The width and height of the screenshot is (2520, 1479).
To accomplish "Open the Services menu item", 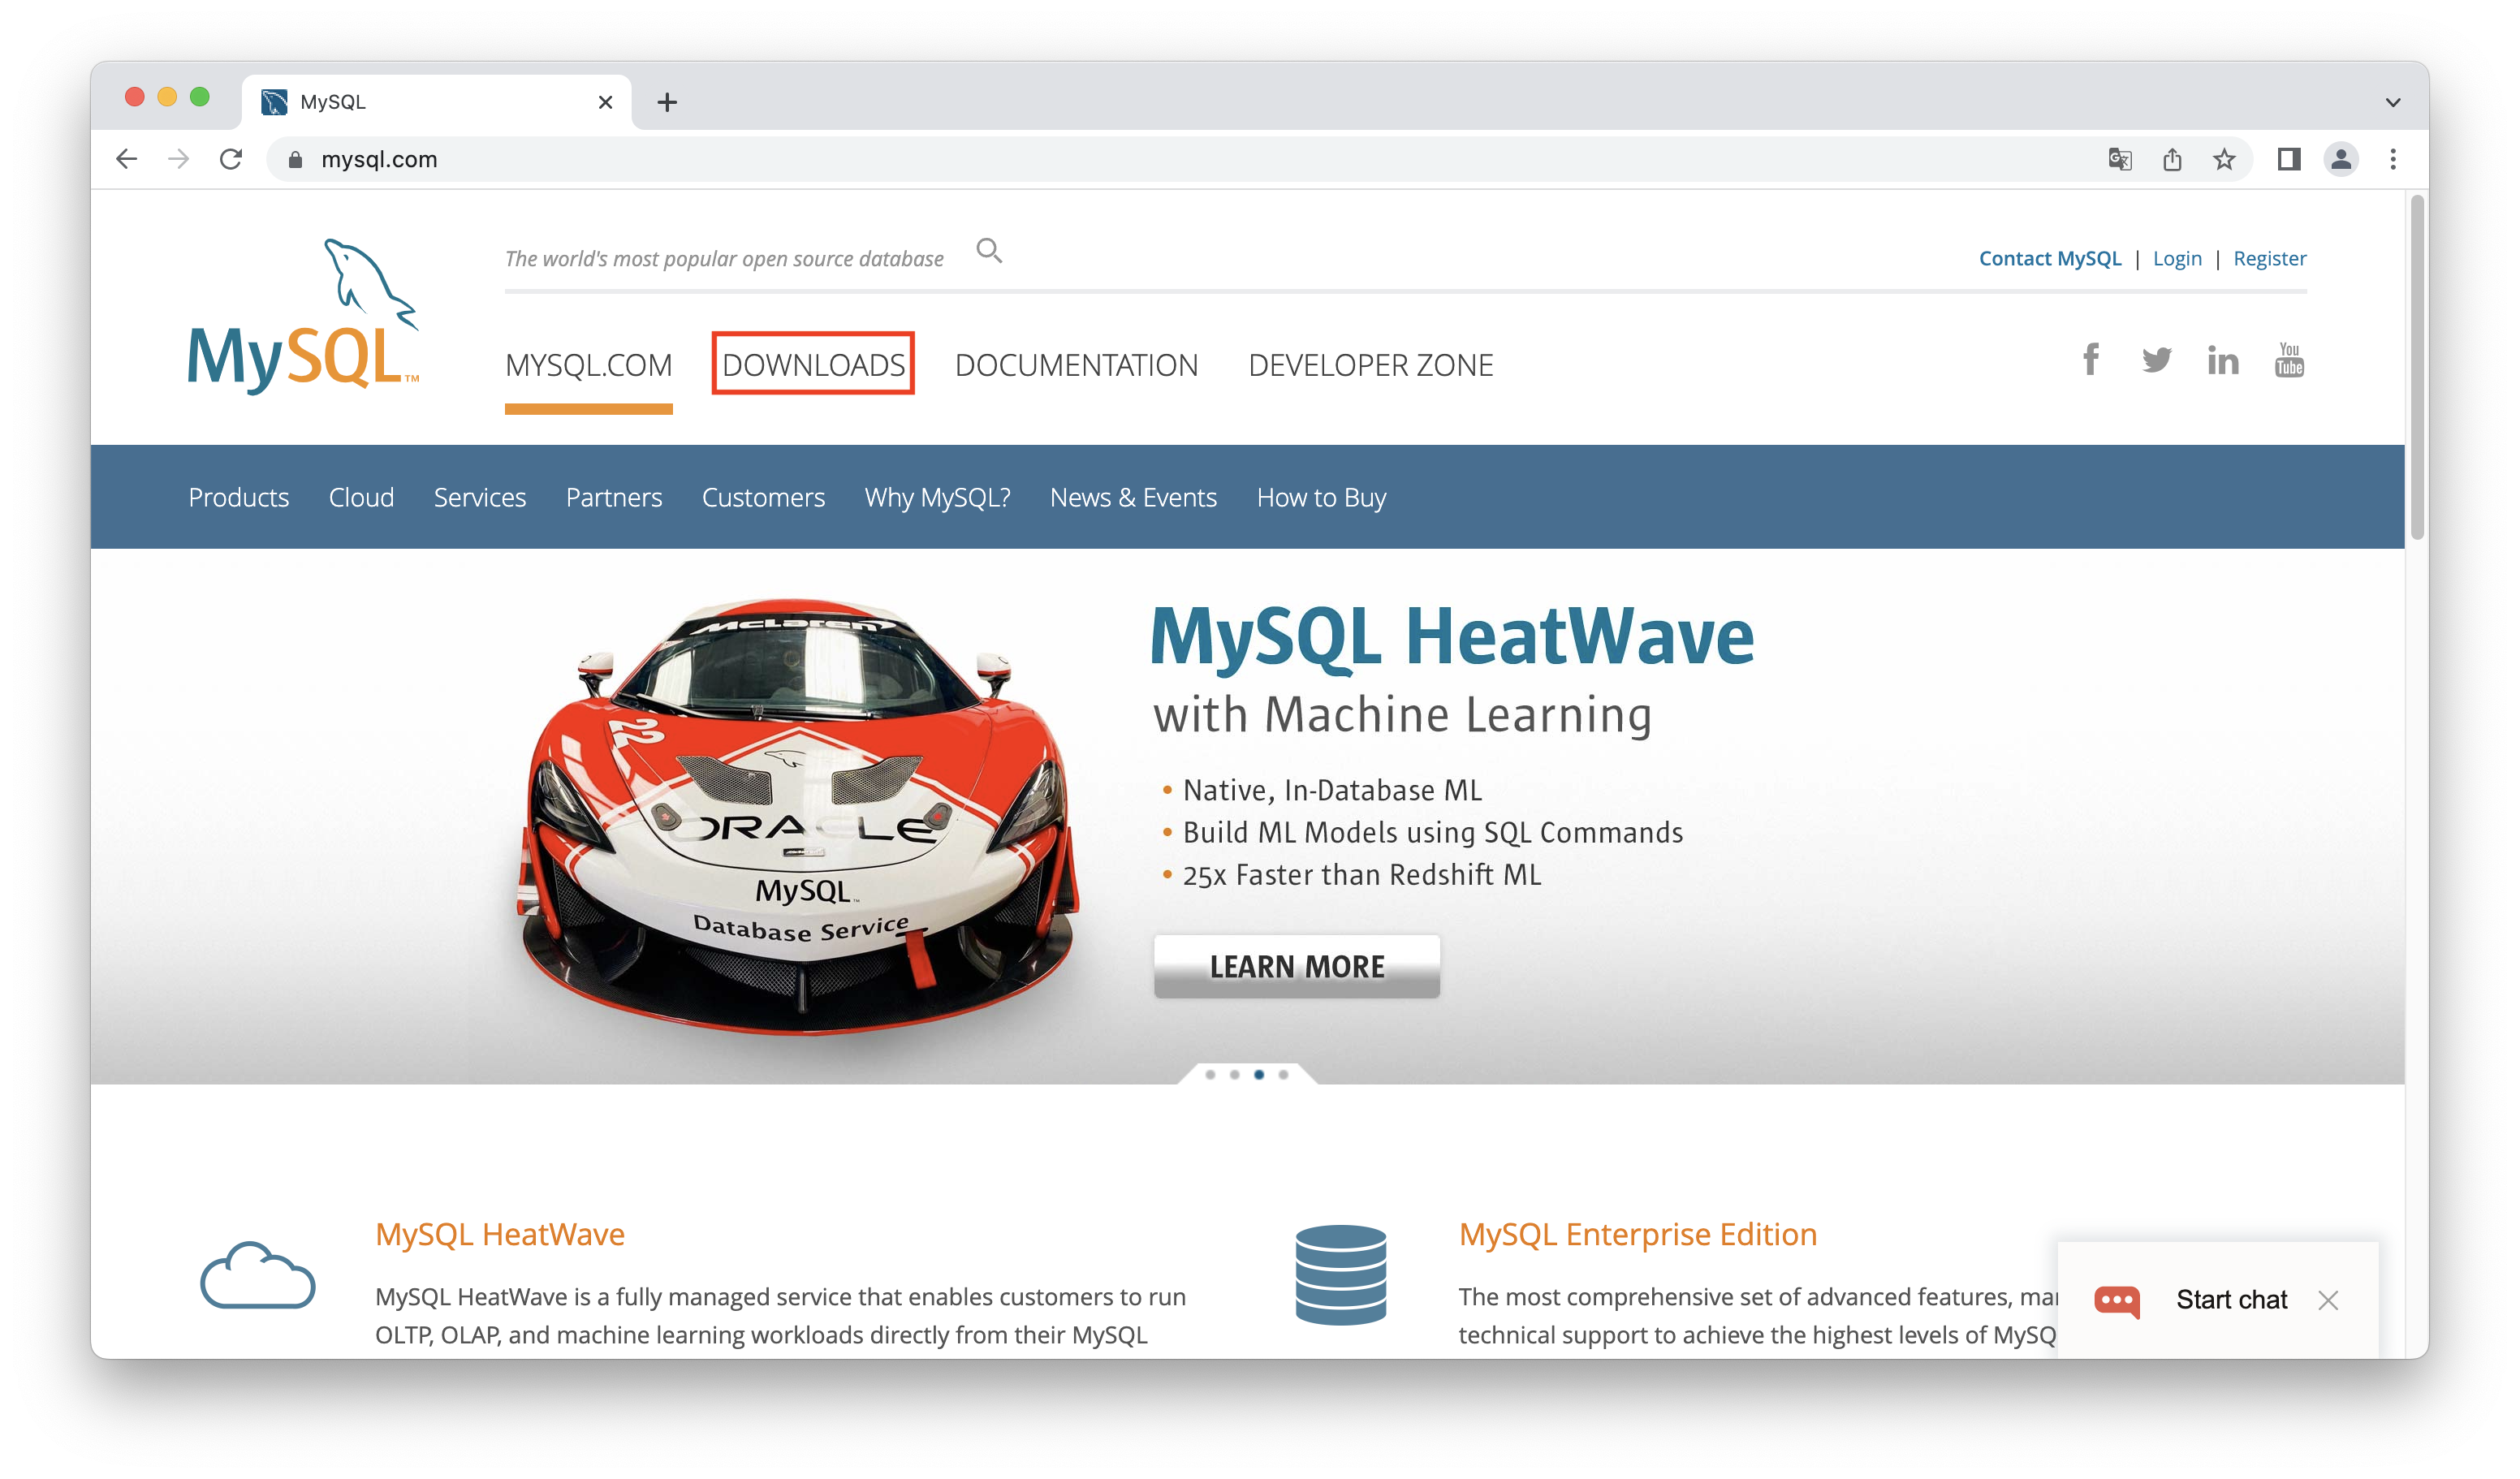I will pos(479,497).
